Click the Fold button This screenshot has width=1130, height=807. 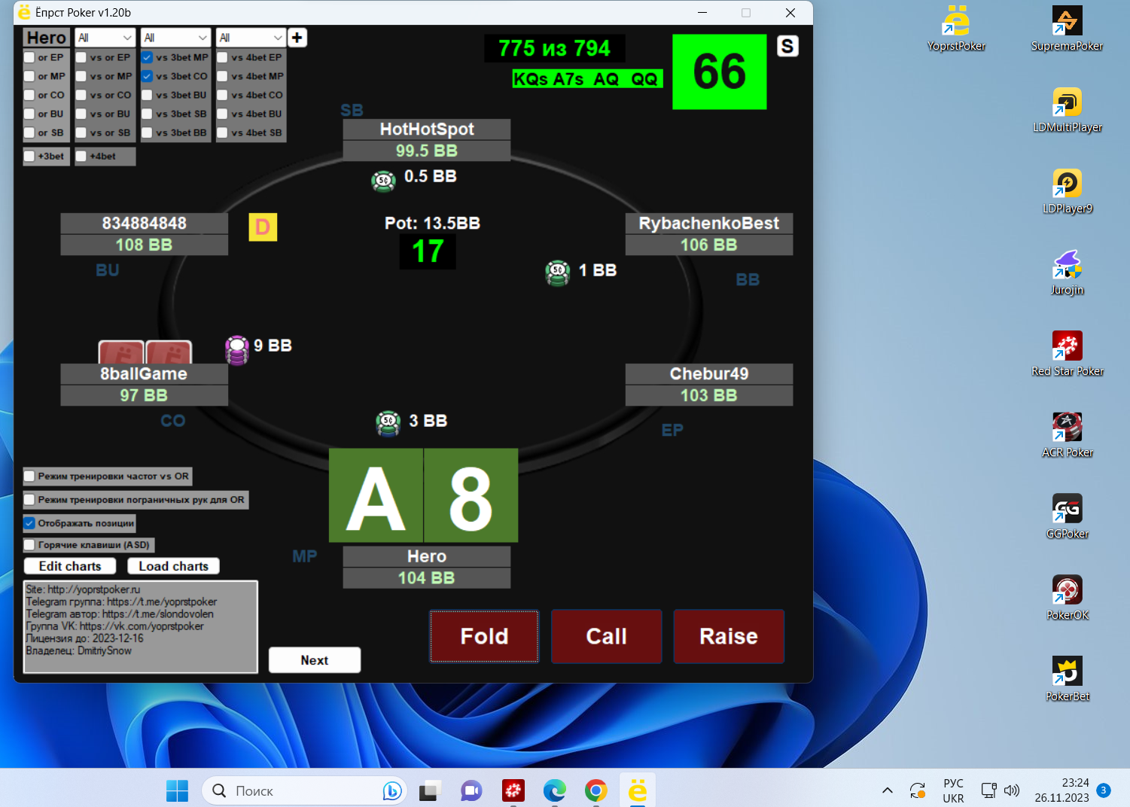pyautogui.click(x=484, y=636)
